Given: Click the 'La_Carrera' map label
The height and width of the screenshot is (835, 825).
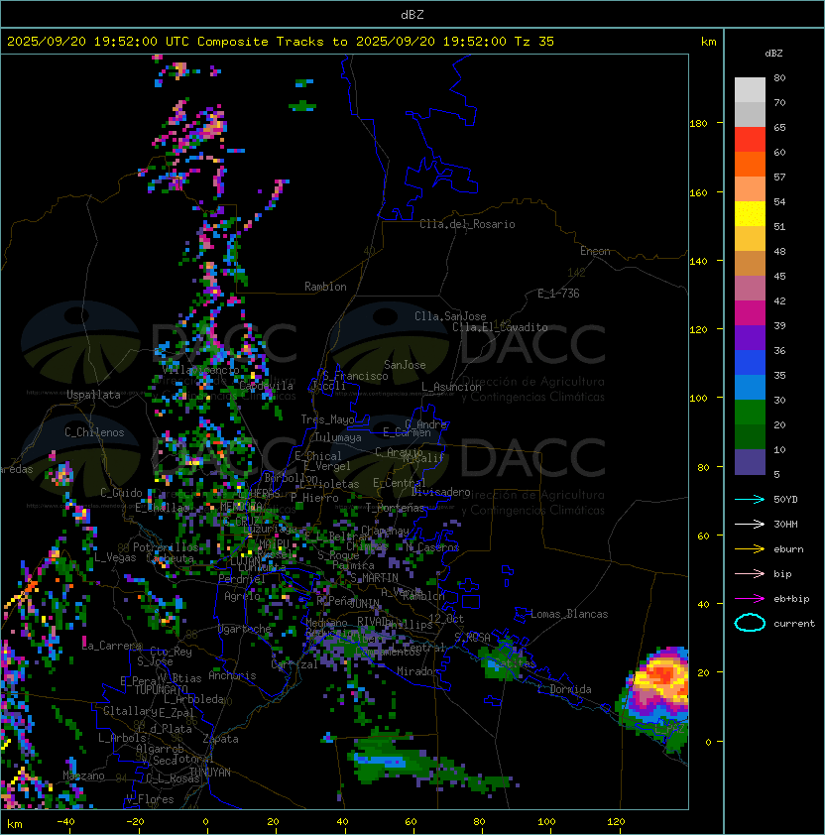Looking at the screenshot, I should 112,646.
